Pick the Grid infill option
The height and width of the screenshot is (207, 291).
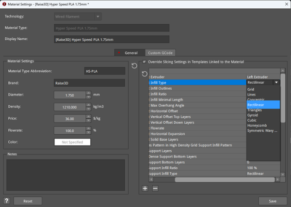click(x=251, y=89)
